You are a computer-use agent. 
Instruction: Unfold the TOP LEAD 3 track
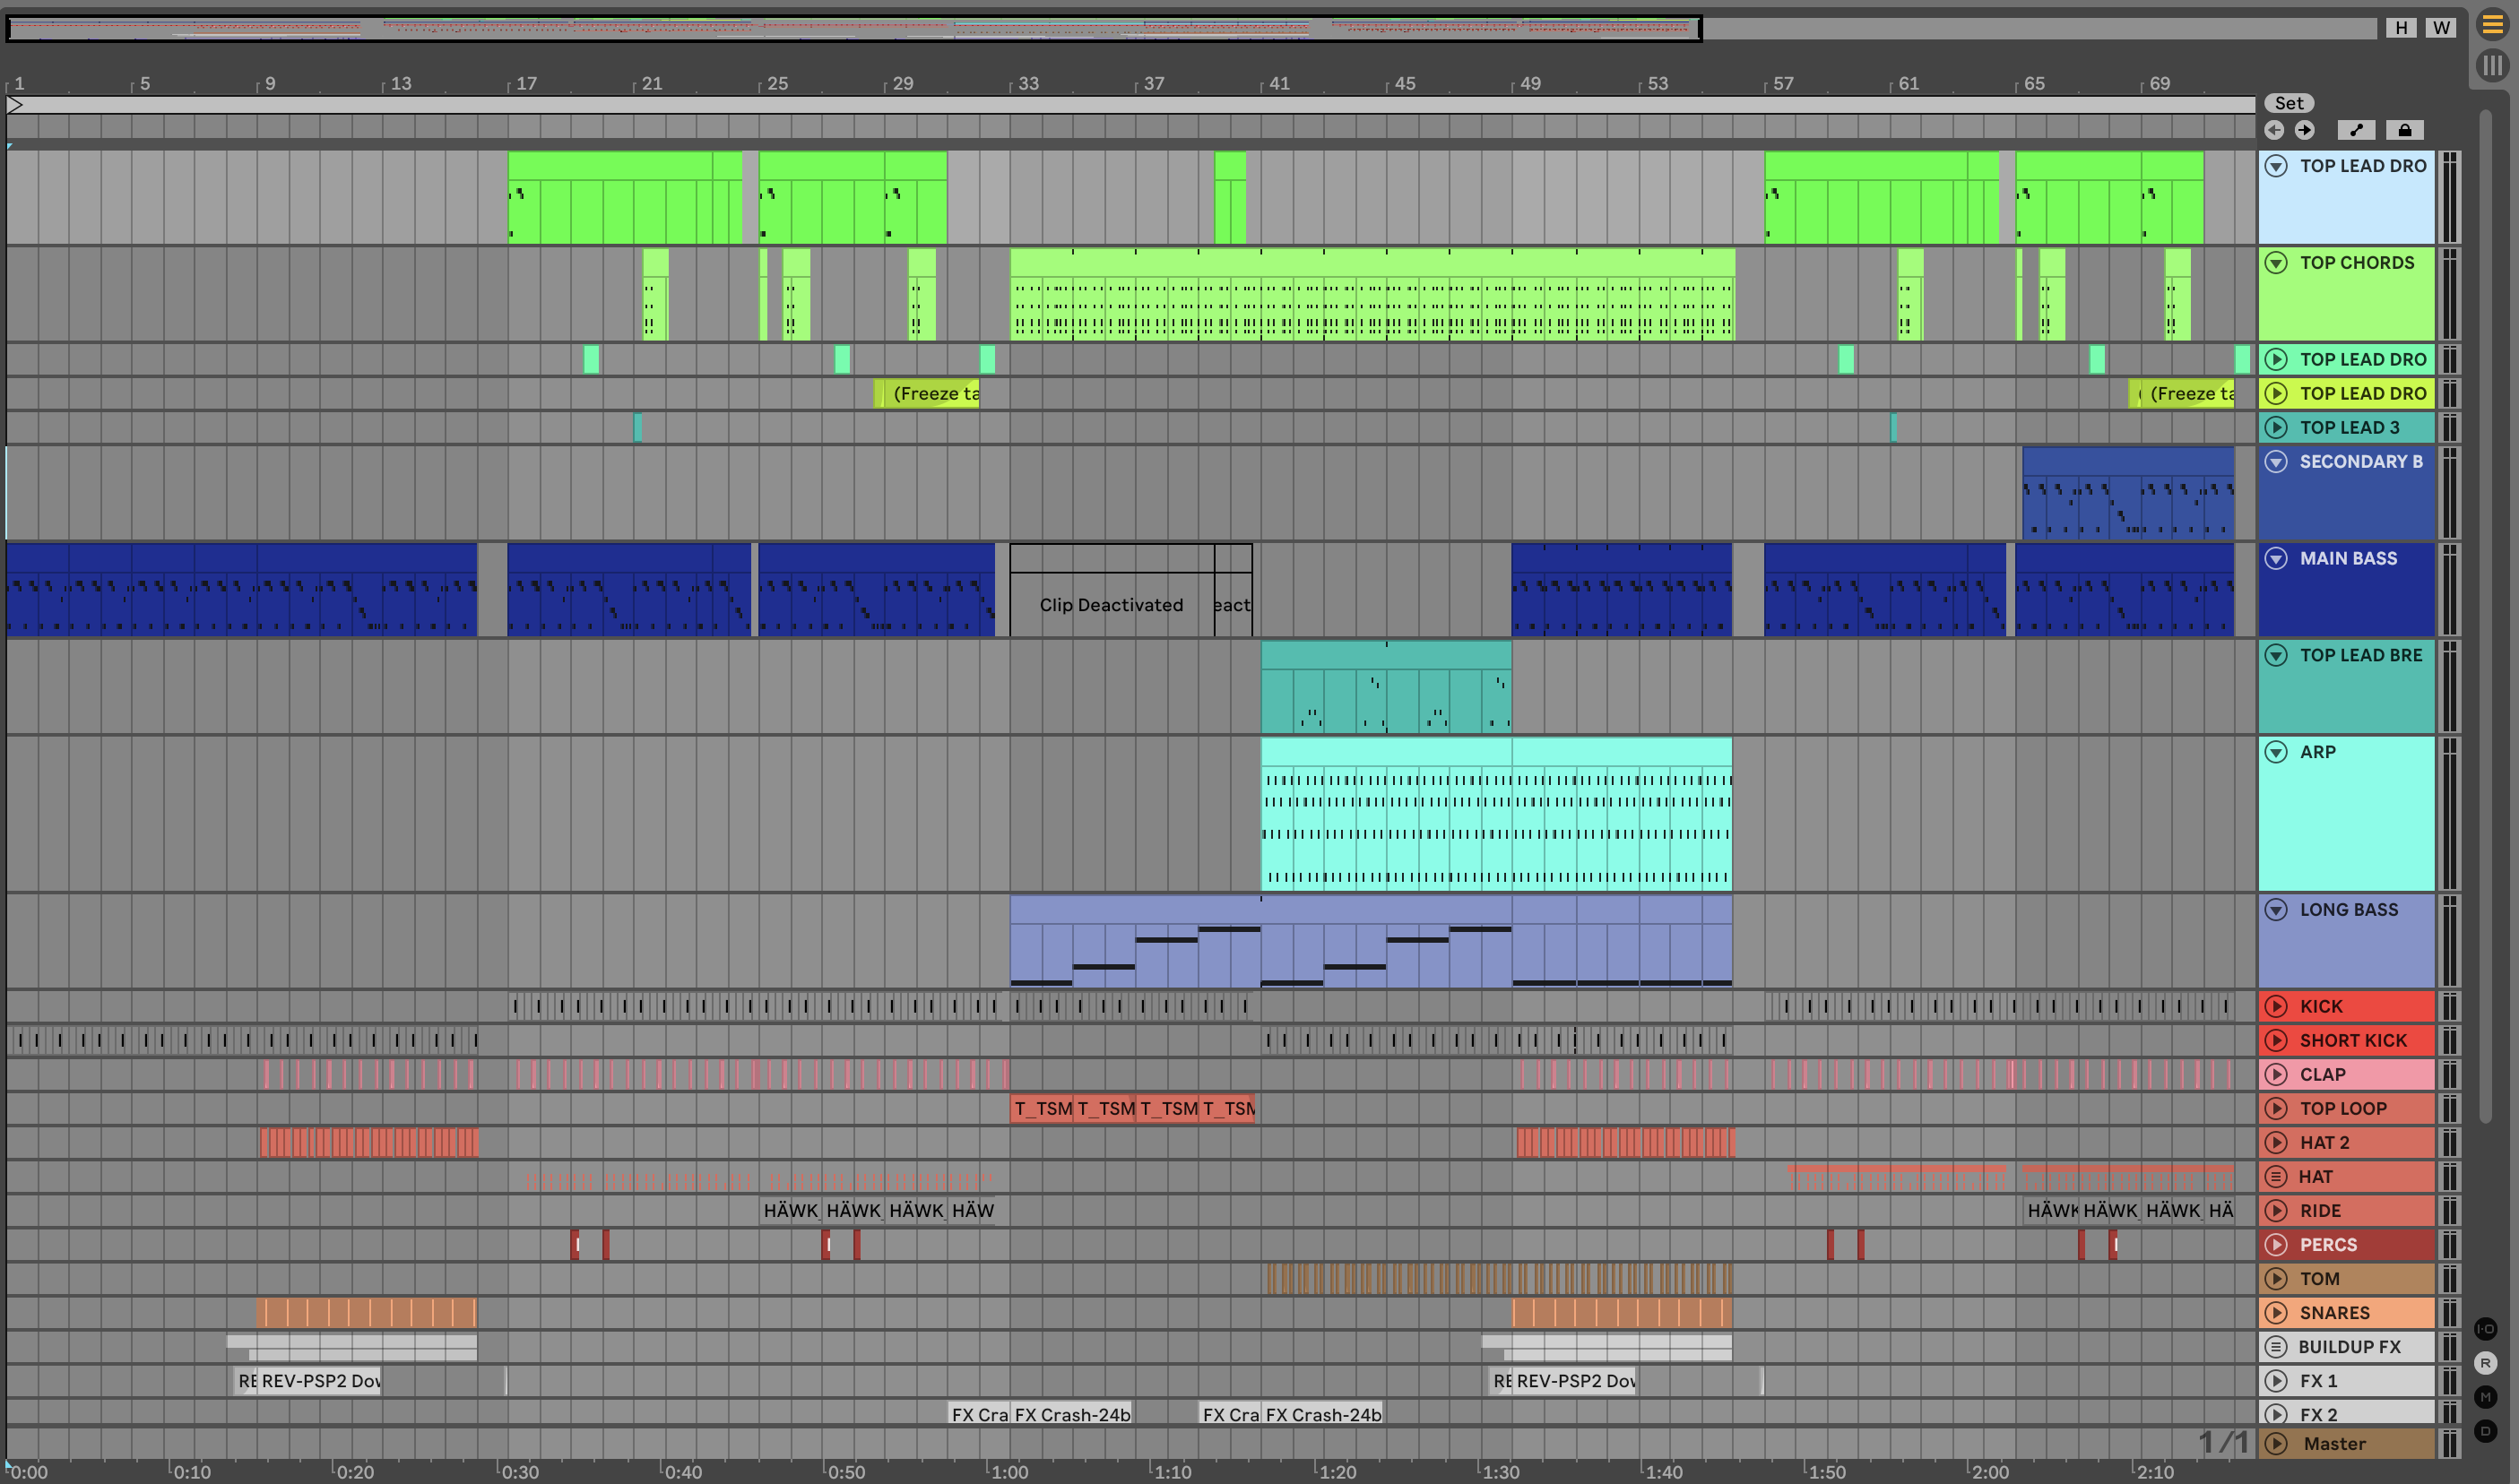tap(2276, 427)
